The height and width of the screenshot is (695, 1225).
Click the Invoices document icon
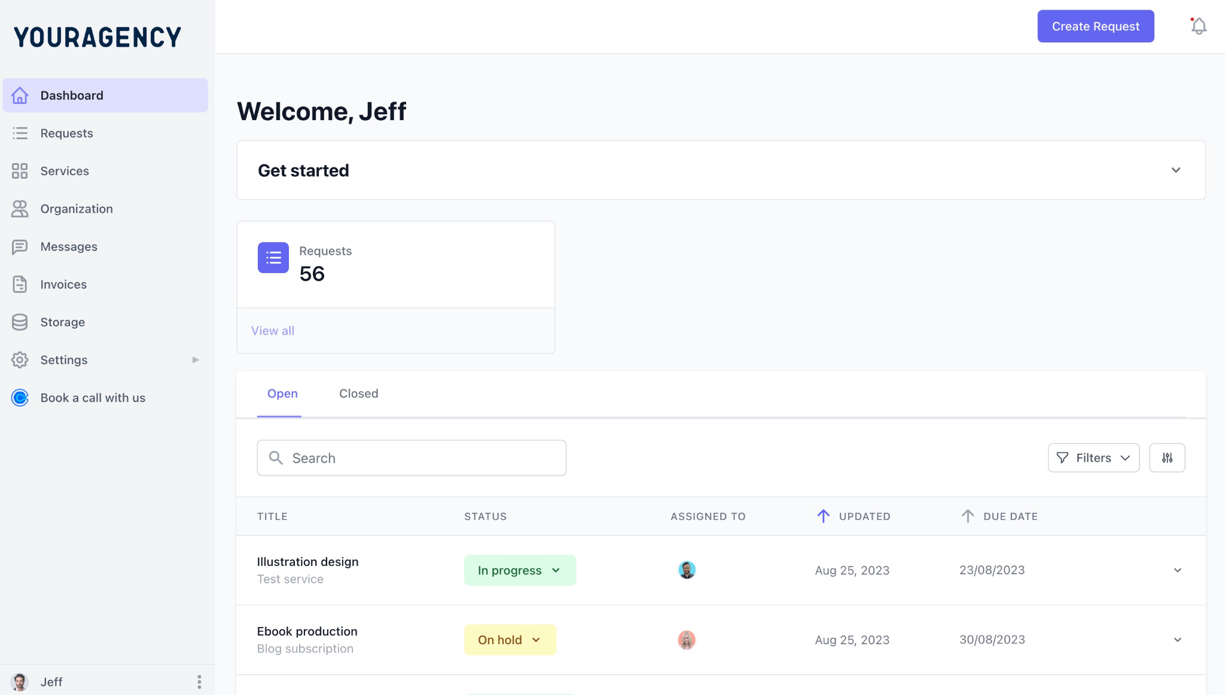coord(20,284)
